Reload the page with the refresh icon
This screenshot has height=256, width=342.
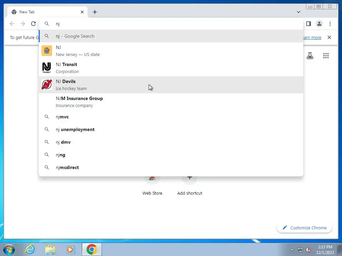(x=33, y=24)
